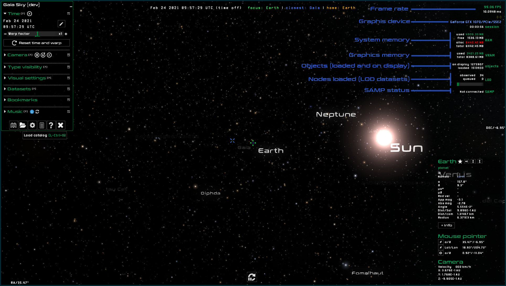This screenshot has width=506, height=286.
Task: Click record camera icon beside Camera
Action: (x=37, y=55)
